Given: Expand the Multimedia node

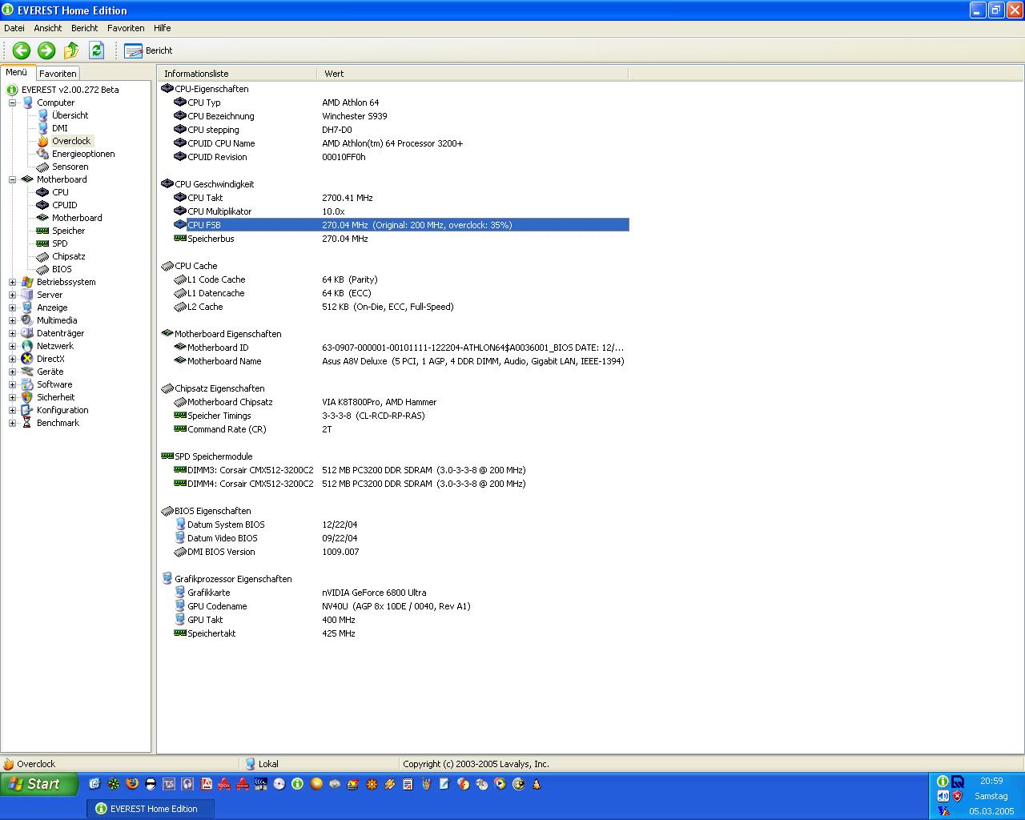Looking at the screenshot, I should coord(12,320).
